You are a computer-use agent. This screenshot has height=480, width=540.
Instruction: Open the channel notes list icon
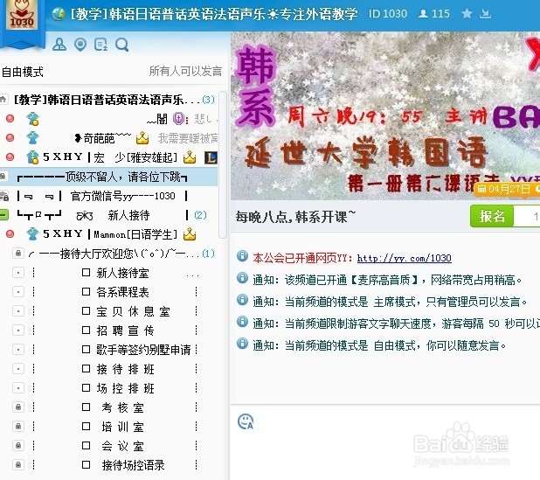[x=100, y=45]
